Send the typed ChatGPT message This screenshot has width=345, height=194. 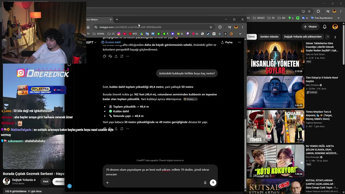213,183
